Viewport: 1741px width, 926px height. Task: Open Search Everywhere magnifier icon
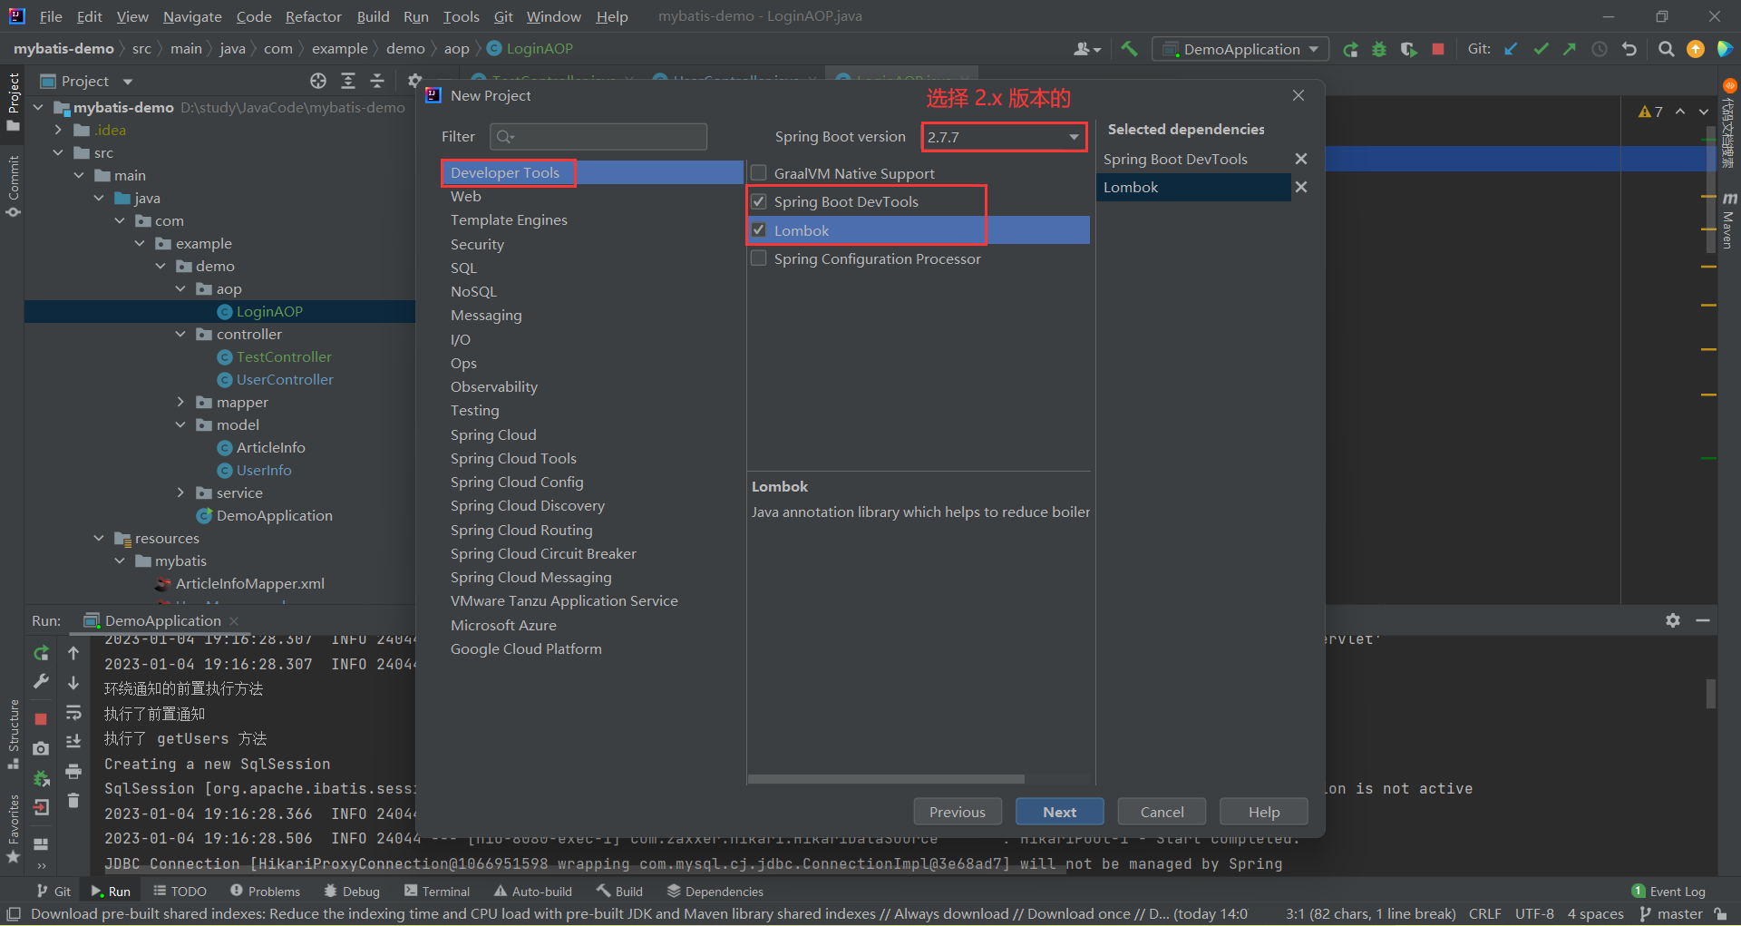pos(1666,49)
